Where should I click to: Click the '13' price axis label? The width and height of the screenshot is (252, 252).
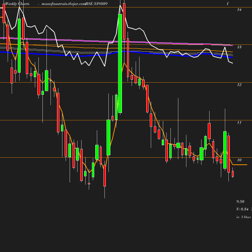(x=239, y=47)
